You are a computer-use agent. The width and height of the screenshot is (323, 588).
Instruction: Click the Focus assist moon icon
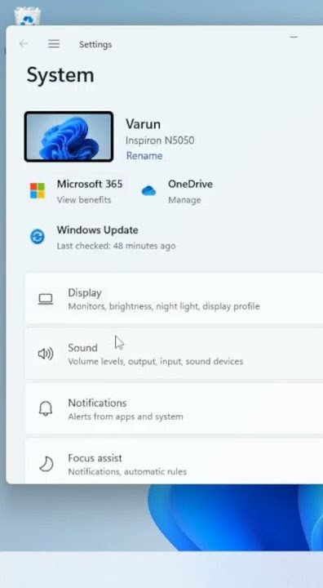[x=46, y=464]
